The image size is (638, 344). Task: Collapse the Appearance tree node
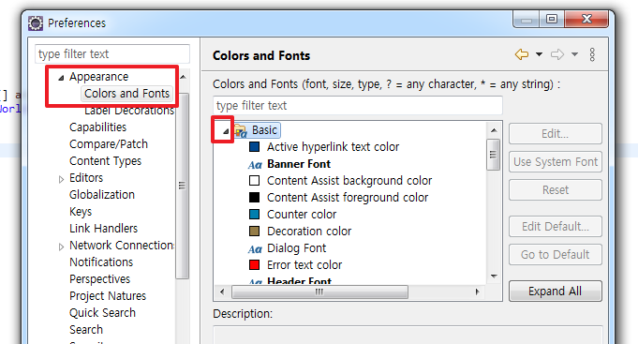pyautogui.click(x=61, y=78)
